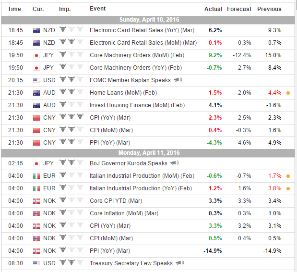The width and height of the screenshot is (297, 272).
Task: Click the China flag in the PPI (YoY) (Mar) CNY row
Action: tap(36, 142)
